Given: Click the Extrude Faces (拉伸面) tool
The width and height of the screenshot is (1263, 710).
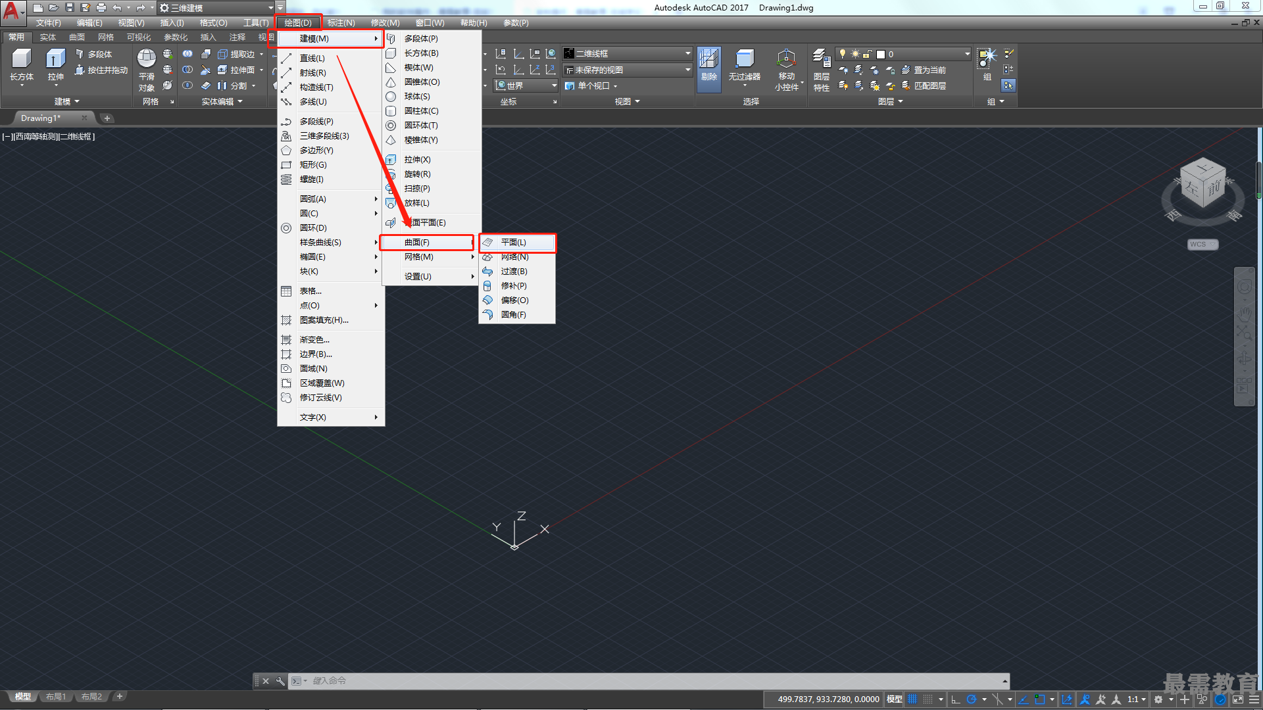Looking at the screenshot, I should click(x=236, y=70).
